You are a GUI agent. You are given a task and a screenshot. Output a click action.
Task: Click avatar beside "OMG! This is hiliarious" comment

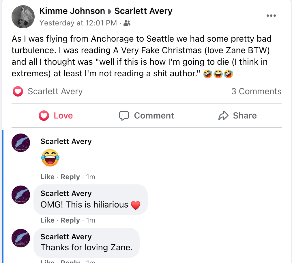21,195
